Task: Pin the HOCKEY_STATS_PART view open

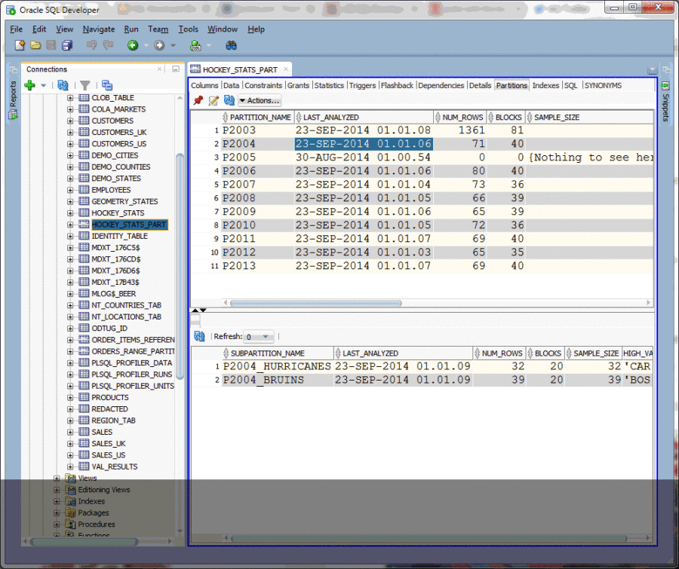Action: point(199,100)
